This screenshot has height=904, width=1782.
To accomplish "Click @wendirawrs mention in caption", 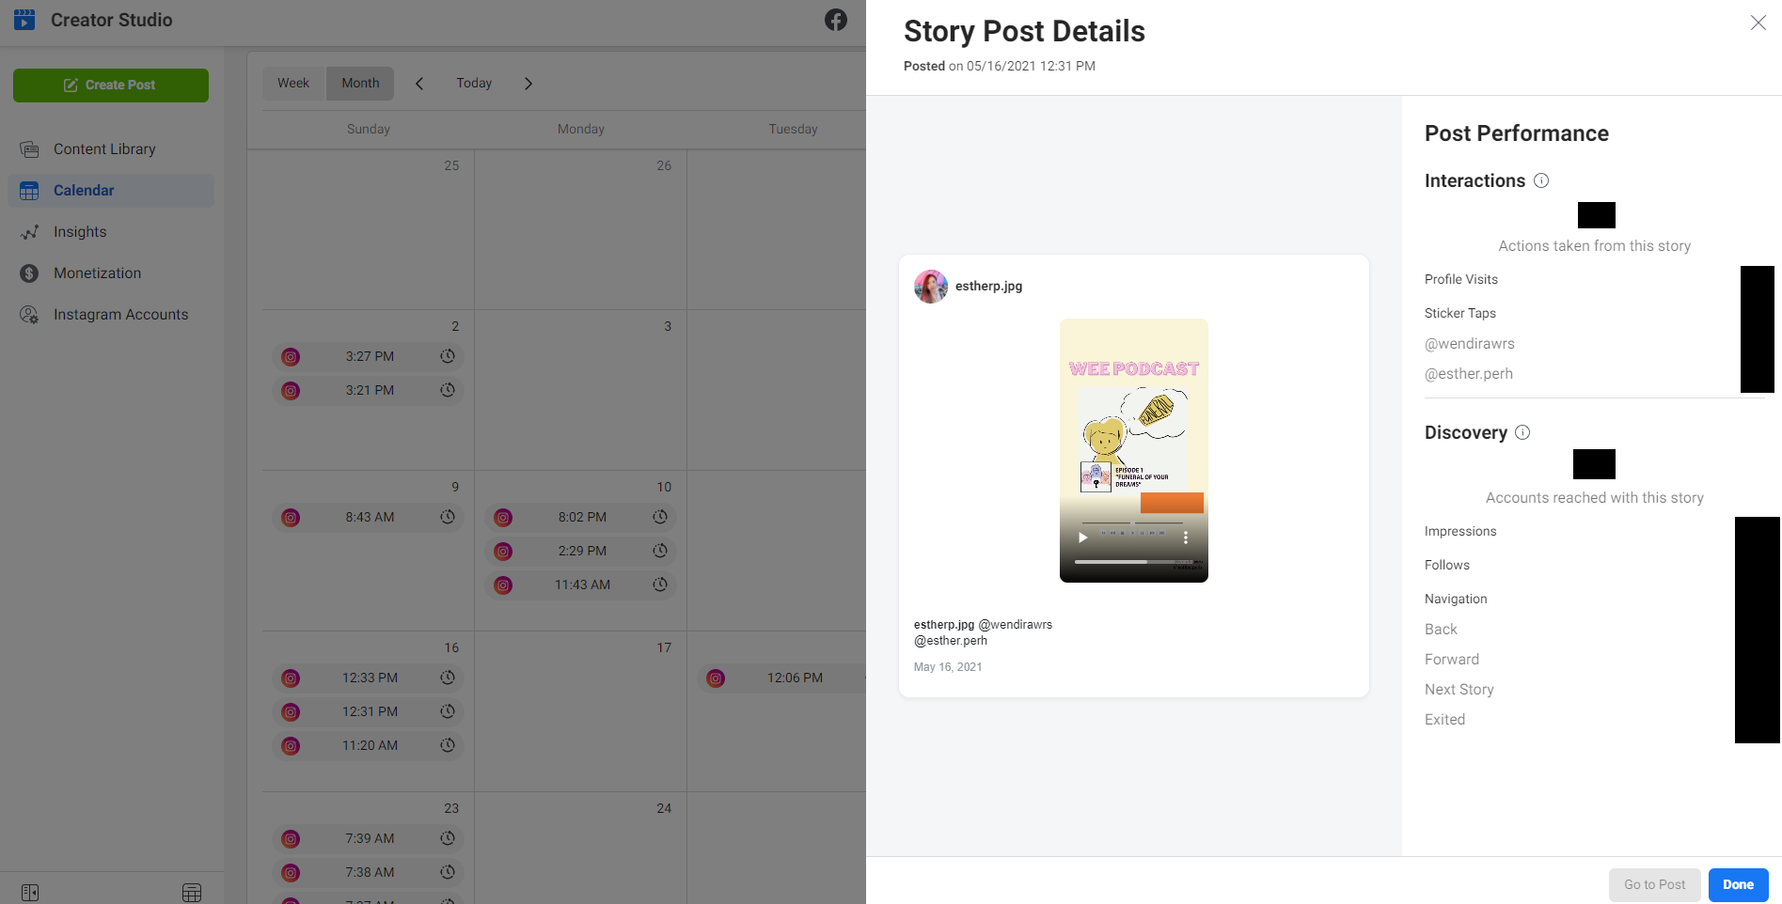I will [x=1016, y=624].
